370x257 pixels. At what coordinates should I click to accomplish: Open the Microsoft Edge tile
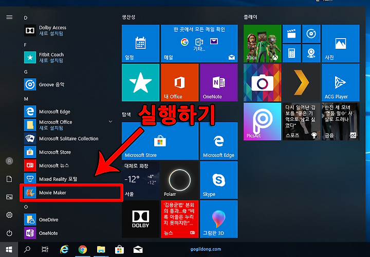click(218, 141)
